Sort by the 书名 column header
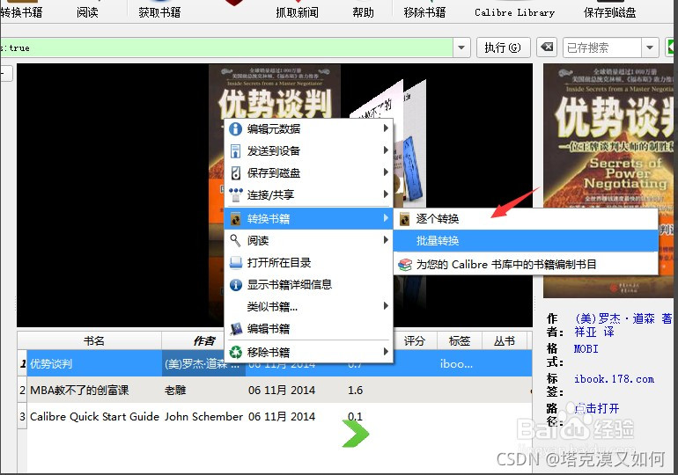Viewport: 678px width, 475px height. click(94, 340)
